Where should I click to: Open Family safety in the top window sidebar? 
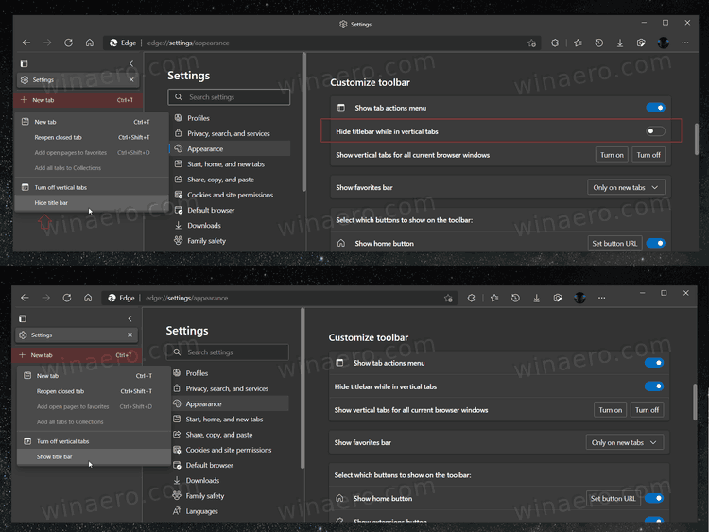230,241
